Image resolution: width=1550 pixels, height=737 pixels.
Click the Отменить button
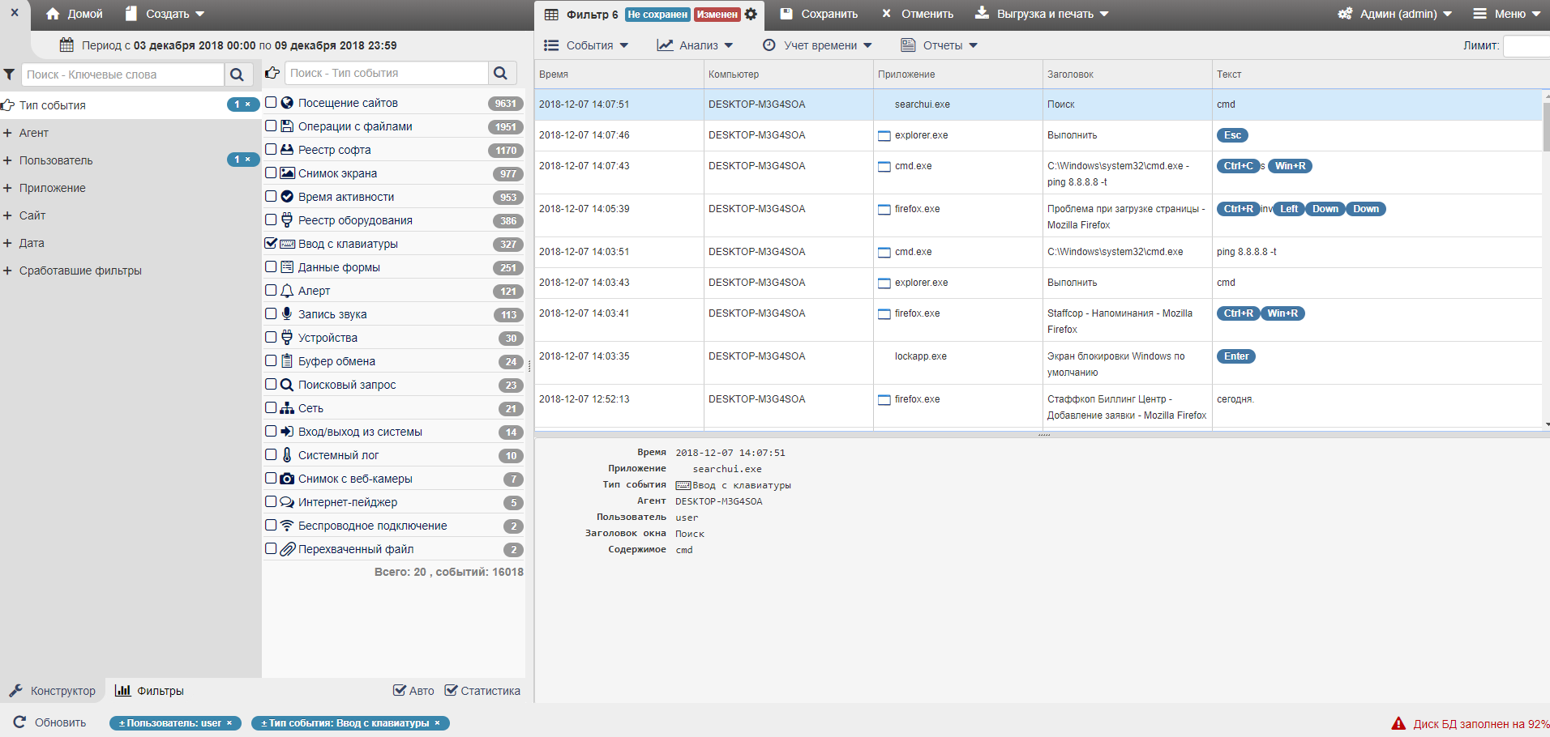coord(918,14)
